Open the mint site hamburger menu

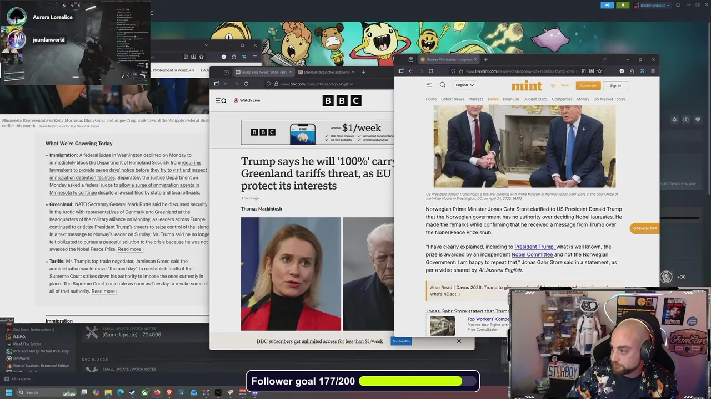pos(429,85)
